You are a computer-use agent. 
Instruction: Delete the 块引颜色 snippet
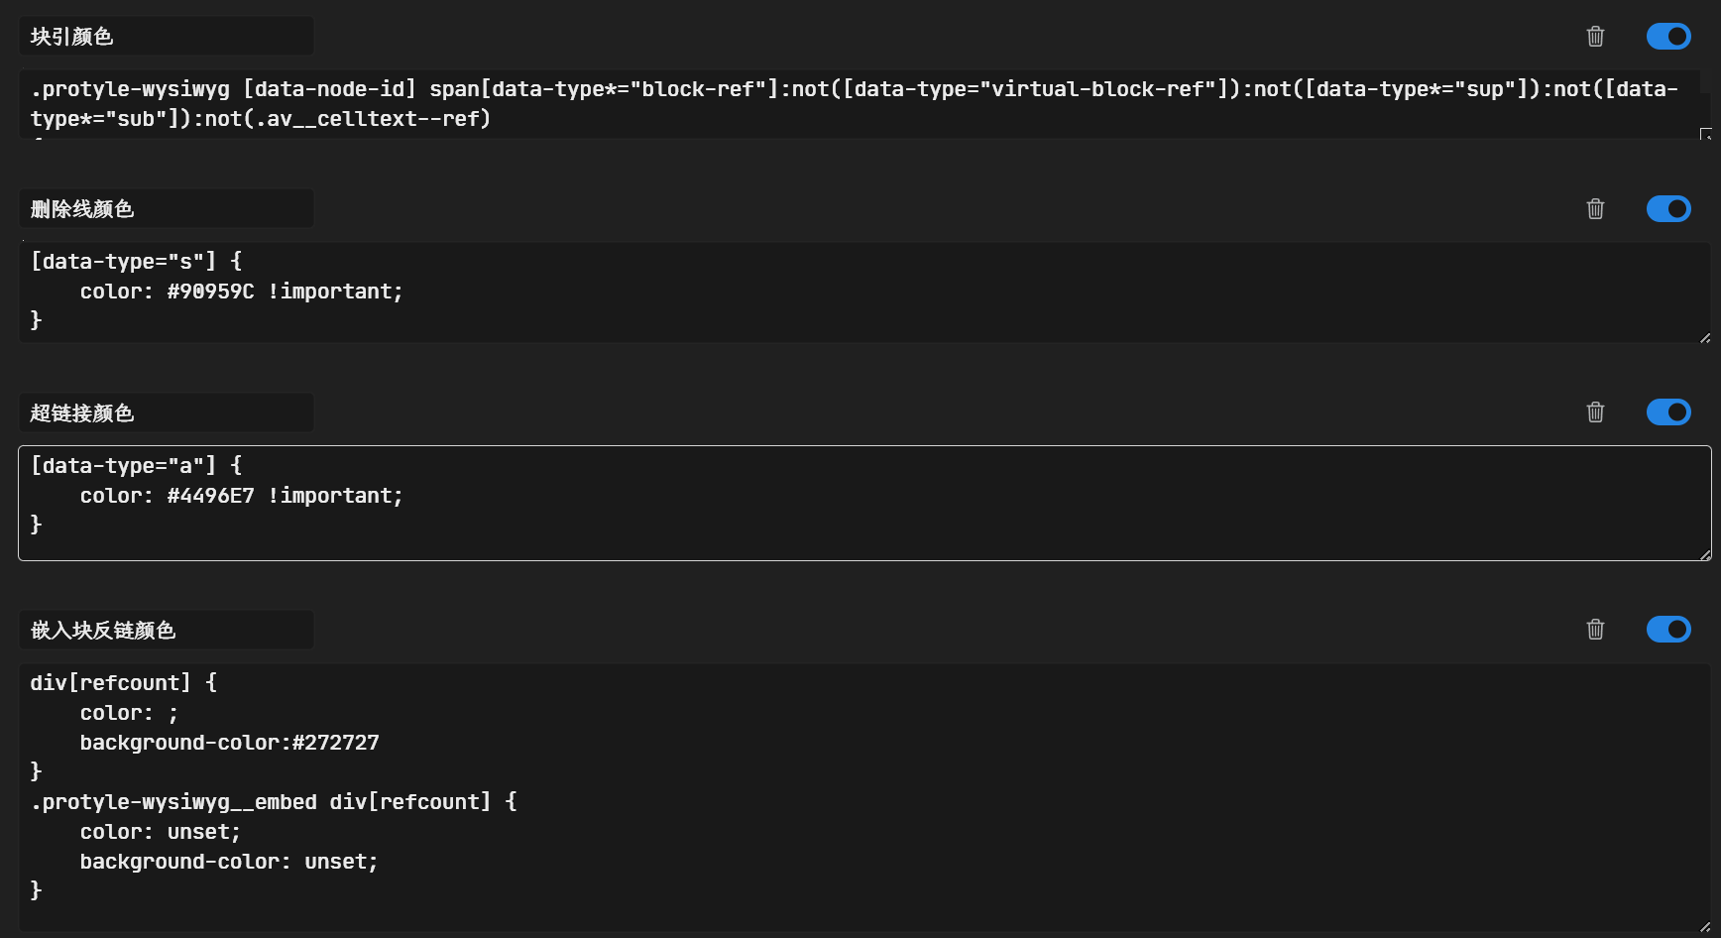(1595, 37)
